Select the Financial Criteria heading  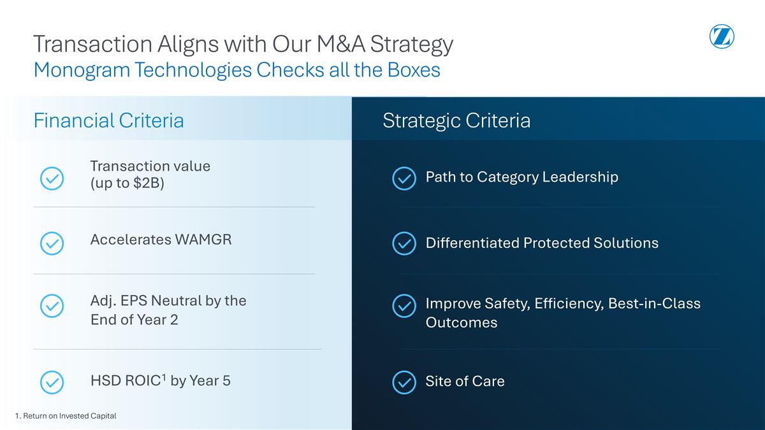tap(108, 120)
